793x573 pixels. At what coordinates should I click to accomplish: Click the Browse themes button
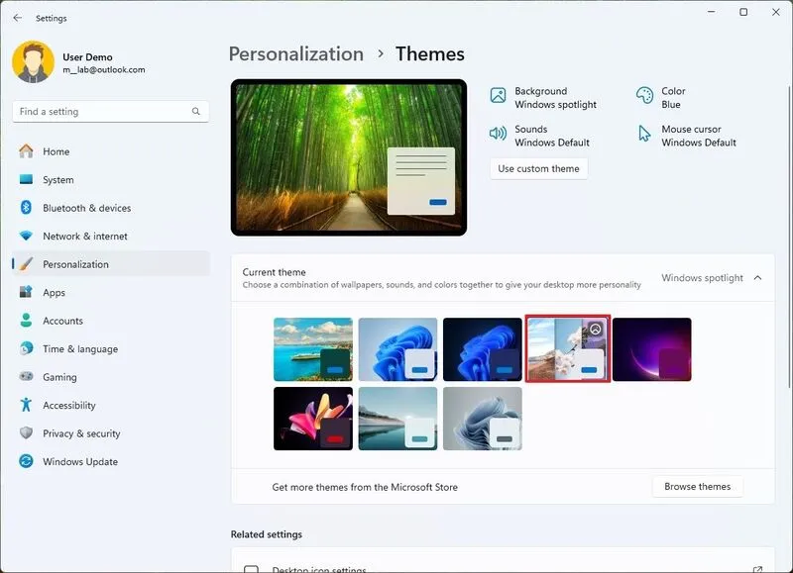click(698, 486)
